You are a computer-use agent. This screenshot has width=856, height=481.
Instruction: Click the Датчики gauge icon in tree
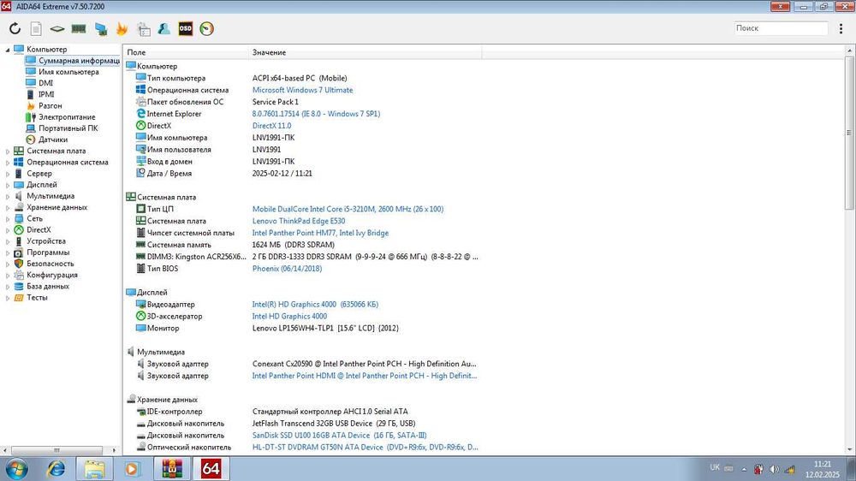click(31, 140)
